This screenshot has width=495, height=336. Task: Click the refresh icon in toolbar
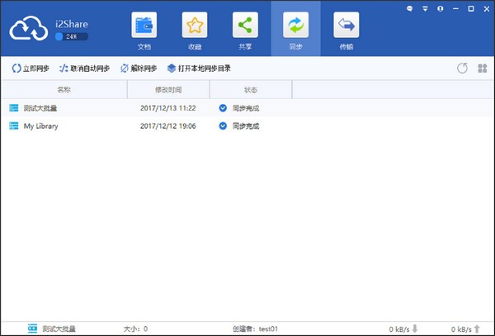(x=462, y=69)
